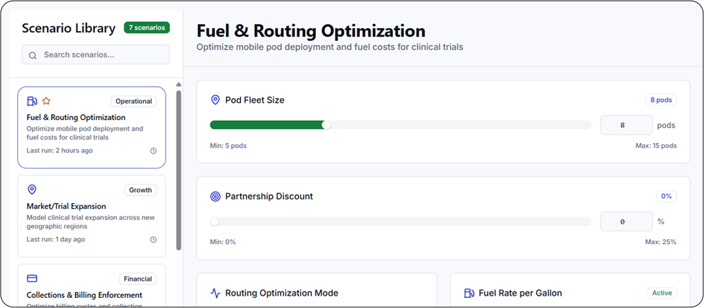The image size is (704, 308).
Task: Click the scroll up arrow in scenario list
Action: (178, 85)
